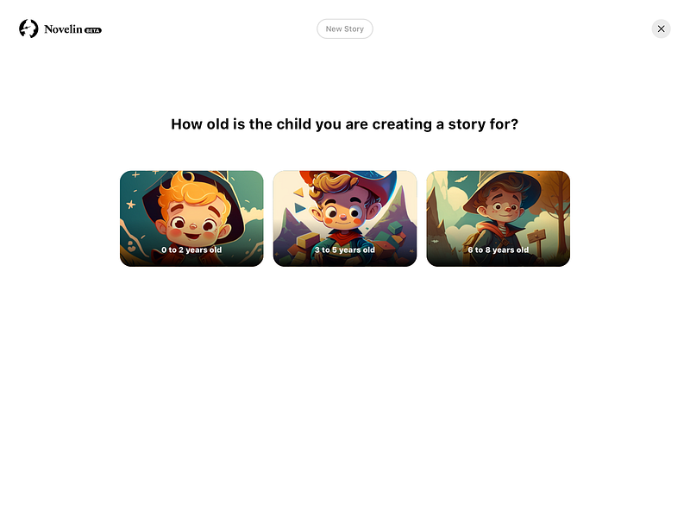Screen dimensions: 690x518
Task: Pick the 6 to 8 years old card
Action: tap(498, 218)
